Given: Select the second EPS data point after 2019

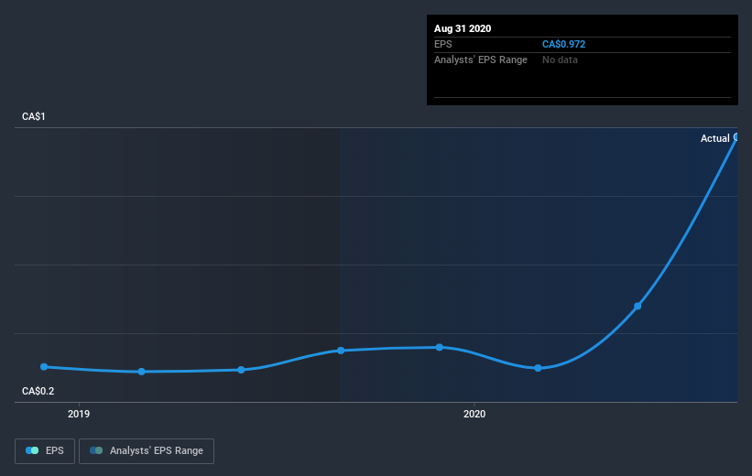Looking at the screenshot, I should coord(141,372).
